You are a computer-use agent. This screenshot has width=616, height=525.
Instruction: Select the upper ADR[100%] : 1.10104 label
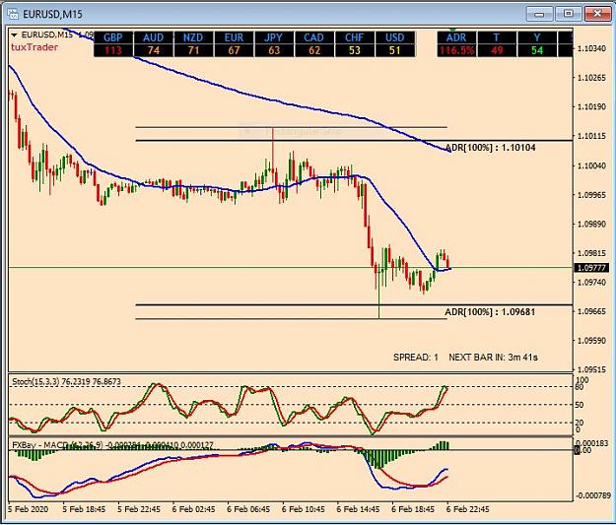coord(490,148)
